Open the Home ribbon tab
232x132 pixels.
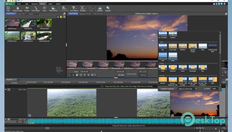click(x=19, y=4)
